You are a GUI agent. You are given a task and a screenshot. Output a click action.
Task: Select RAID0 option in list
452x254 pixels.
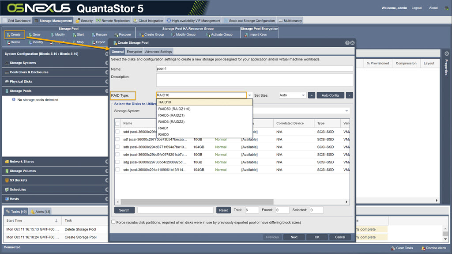(204, 134)
